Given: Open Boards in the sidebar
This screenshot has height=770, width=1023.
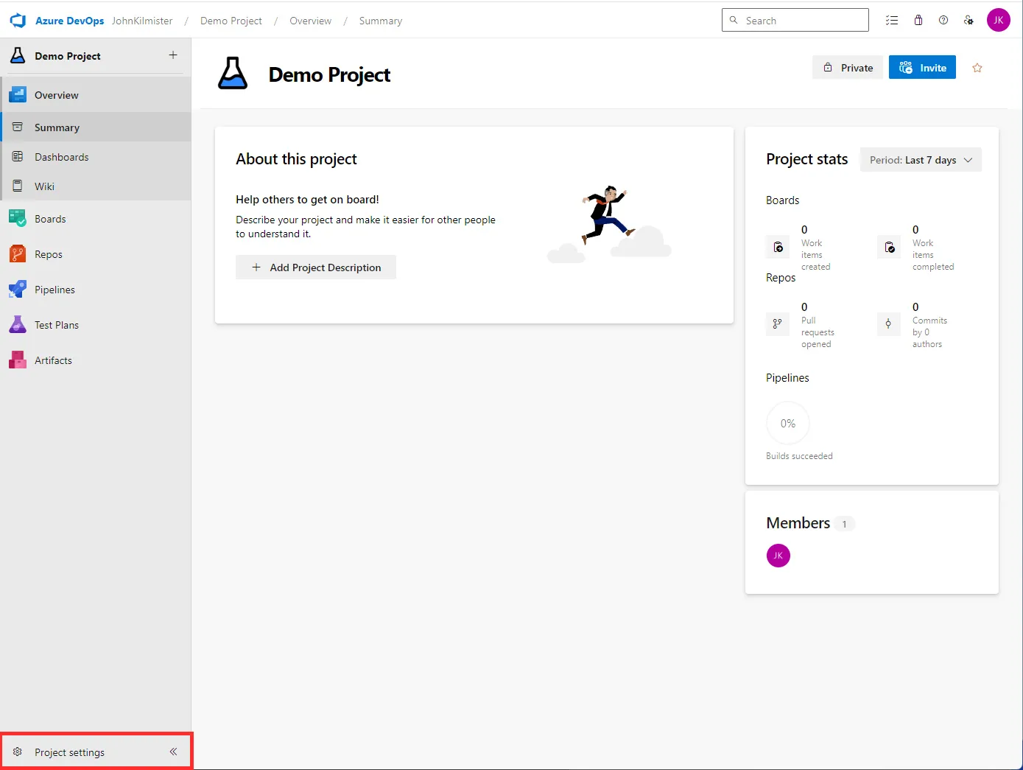Looking at the screenshot, I should coord(96,219).
